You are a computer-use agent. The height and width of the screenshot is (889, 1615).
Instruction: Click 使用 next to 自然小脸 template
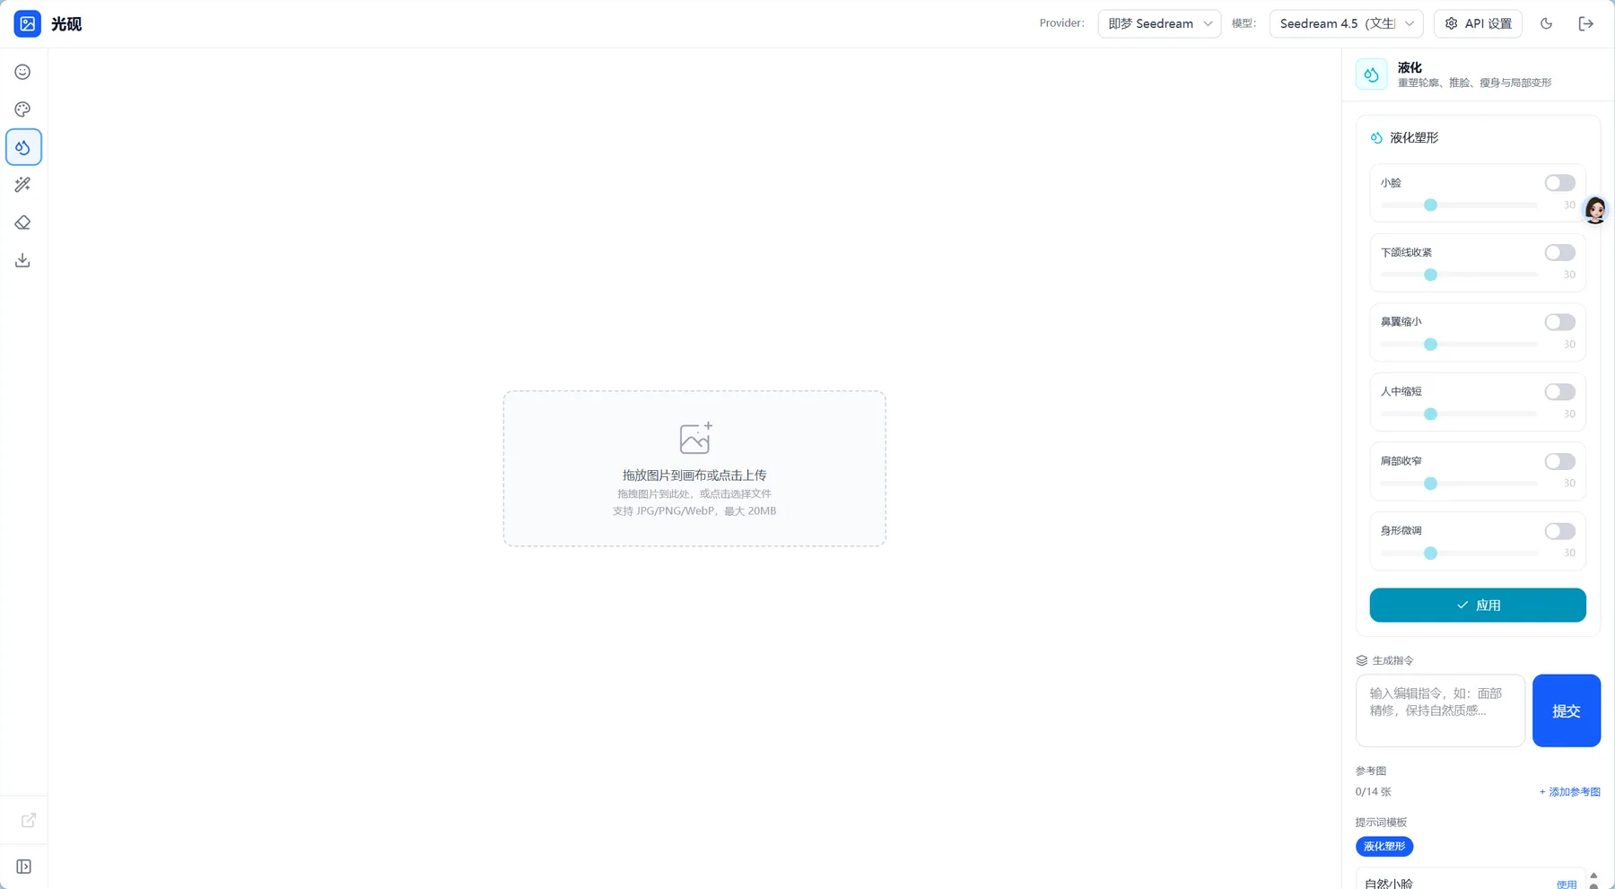[x=1567, y=884]
